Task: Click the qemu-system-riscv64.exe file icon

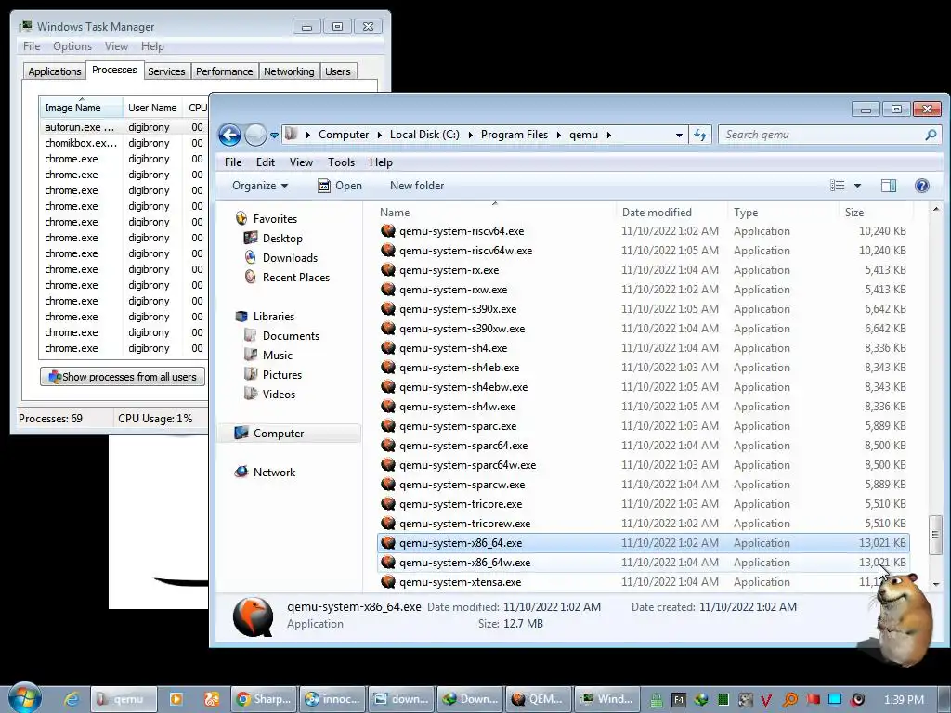Action: 388,231
